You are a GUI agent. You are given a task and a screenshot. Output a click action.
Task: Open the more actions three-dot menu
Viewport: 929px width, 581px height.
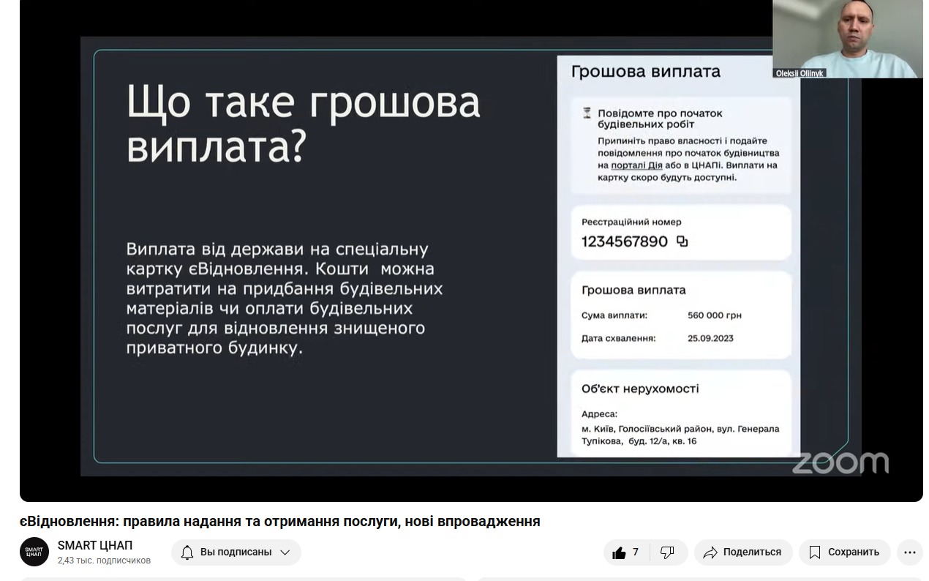pyautogui.click(x=910, y=552)
